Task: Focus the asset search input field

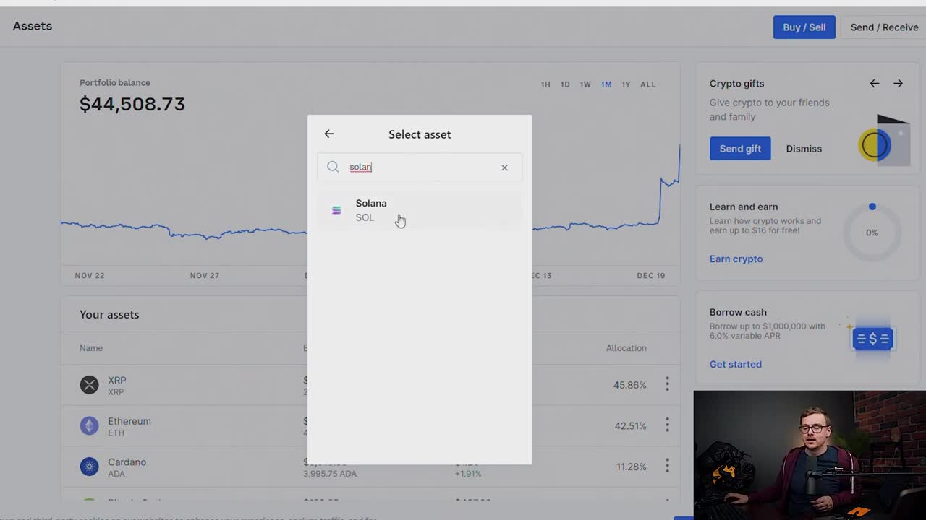Action: coord(420,167)
